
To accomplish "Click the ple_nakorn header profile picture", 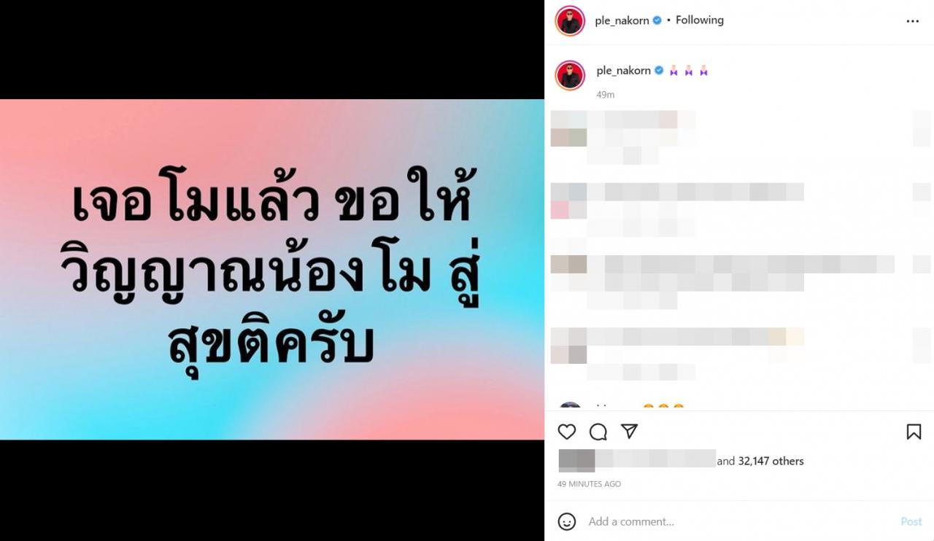I will 570,21.
